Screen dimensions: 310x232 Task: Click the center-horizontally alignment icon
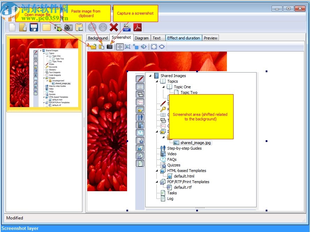pos(144,47)
